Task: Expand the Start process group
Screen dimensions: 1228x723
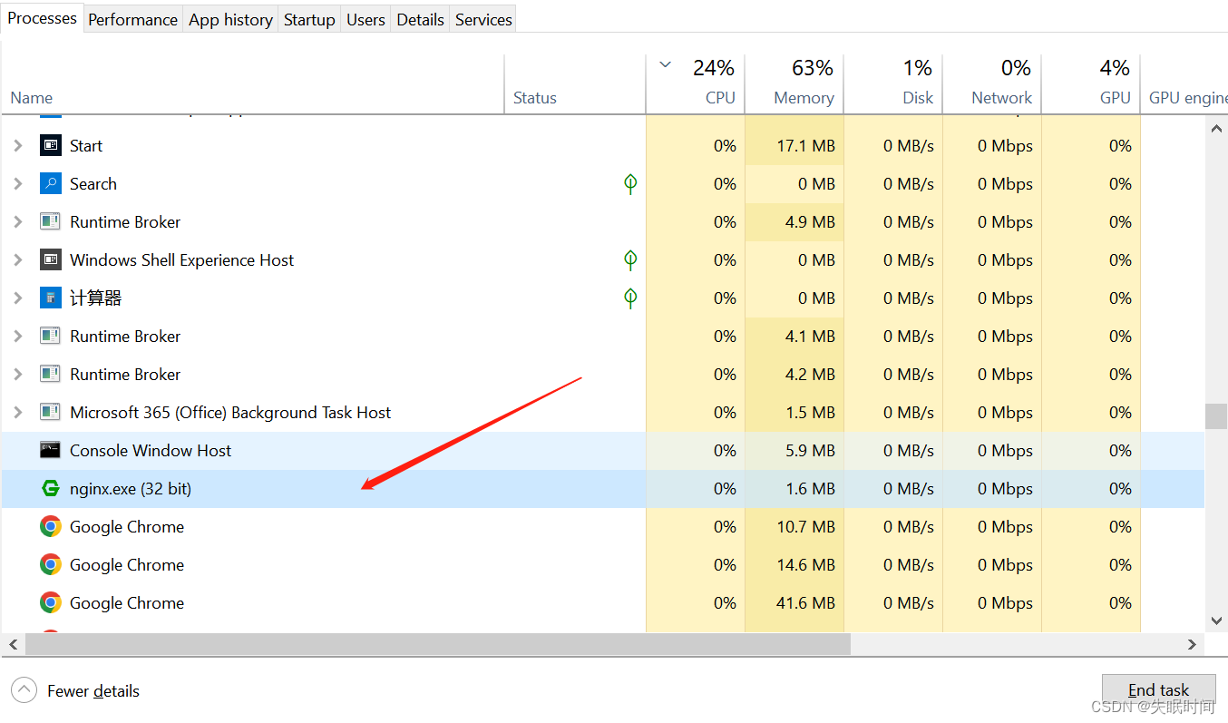Action: pos(18,145)
